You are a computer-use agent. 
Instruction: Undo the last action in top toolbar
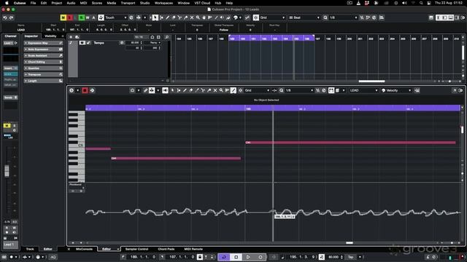(5, 17)
